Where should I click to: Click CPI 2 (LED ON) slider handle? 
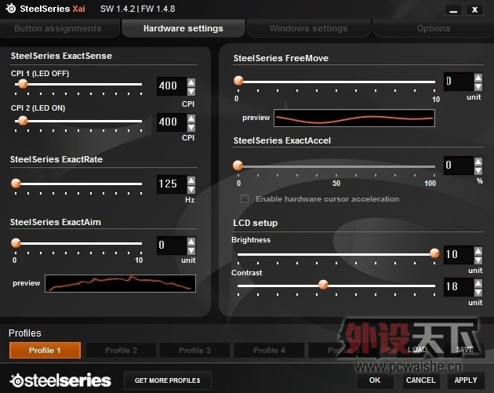pos(23,120)
